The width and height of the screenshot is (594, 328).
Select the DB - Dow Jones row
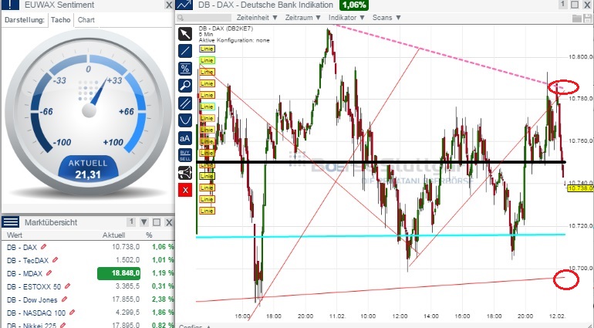88,299
